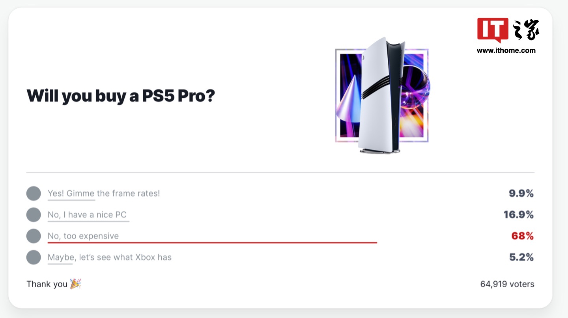Click the "Maybe, let's see what Xbox has" text
This screenshot has width=568, height=318.
(110, 257)
